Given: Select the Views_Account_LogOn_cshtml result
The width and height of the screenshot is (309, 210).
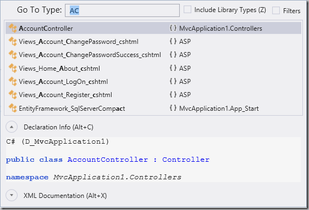Looking at the screenshot, I should pyautogui.click(x=153, y=81).
